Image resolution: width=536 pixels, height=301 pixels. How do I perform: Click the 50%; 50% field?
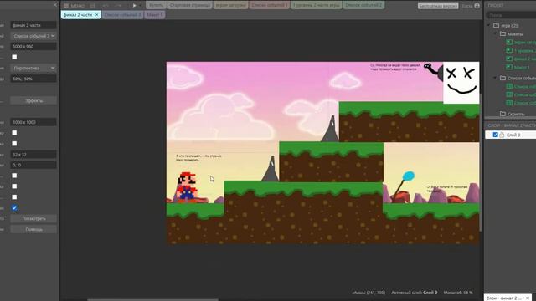click(x=33, y=79)
